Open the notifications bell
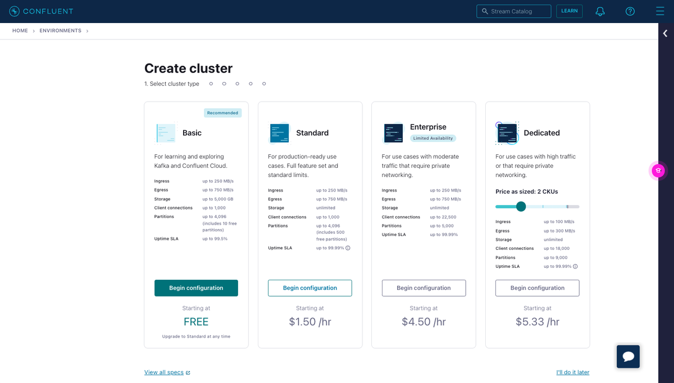Image resolution: width=674 pixels, height=383 pixels. (600, 11)
